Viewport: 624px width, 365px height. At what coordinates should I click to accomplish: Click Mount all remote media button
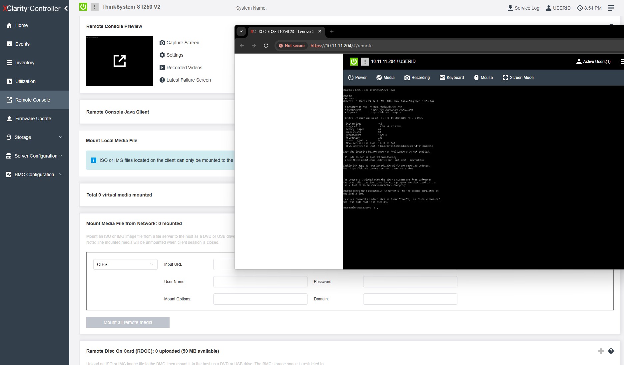click(x=128, y=322)
